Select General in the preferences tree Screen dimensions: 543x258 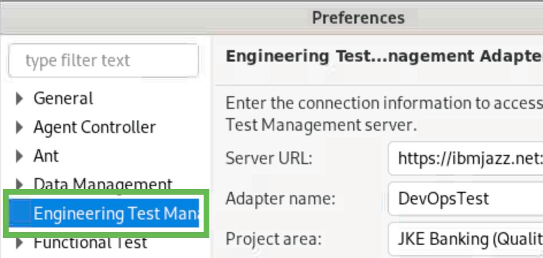click(63, 98)
